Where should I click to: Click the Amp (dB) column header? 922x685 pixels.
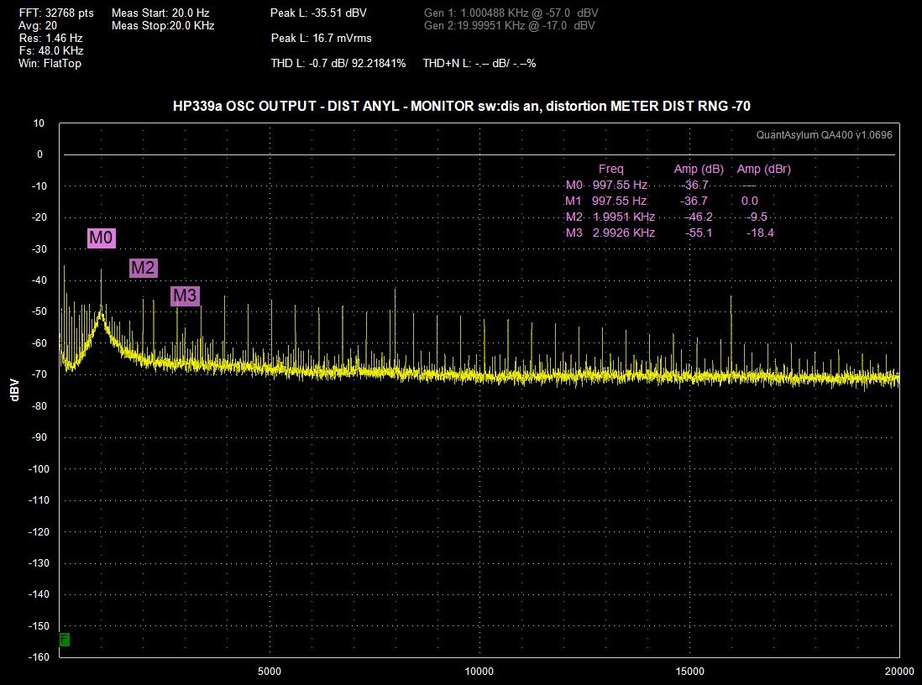click(x=699, y=170)
